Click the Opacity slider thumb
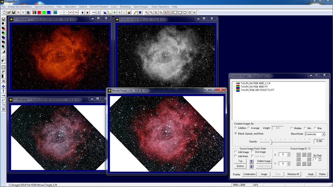This screenshot has height=187, width=333. 271,142
